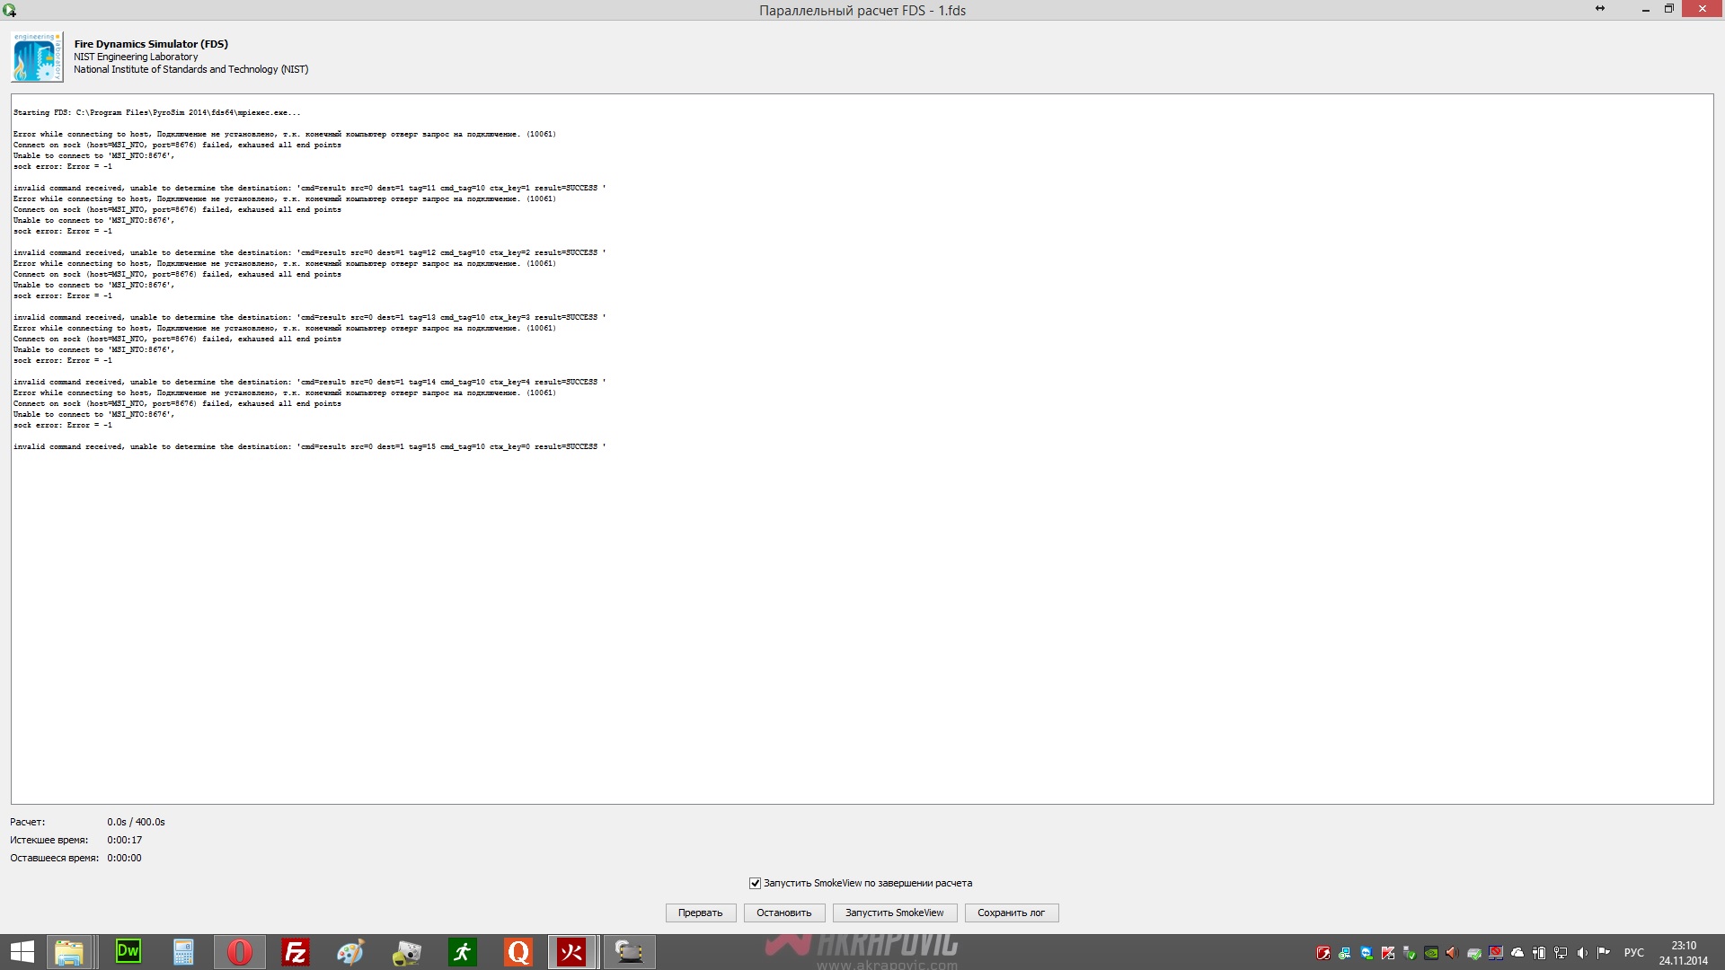This screenshot has height=970, width=1725.
Task: Open File Explorer from the taskbar
Action: tap(69, 952)
